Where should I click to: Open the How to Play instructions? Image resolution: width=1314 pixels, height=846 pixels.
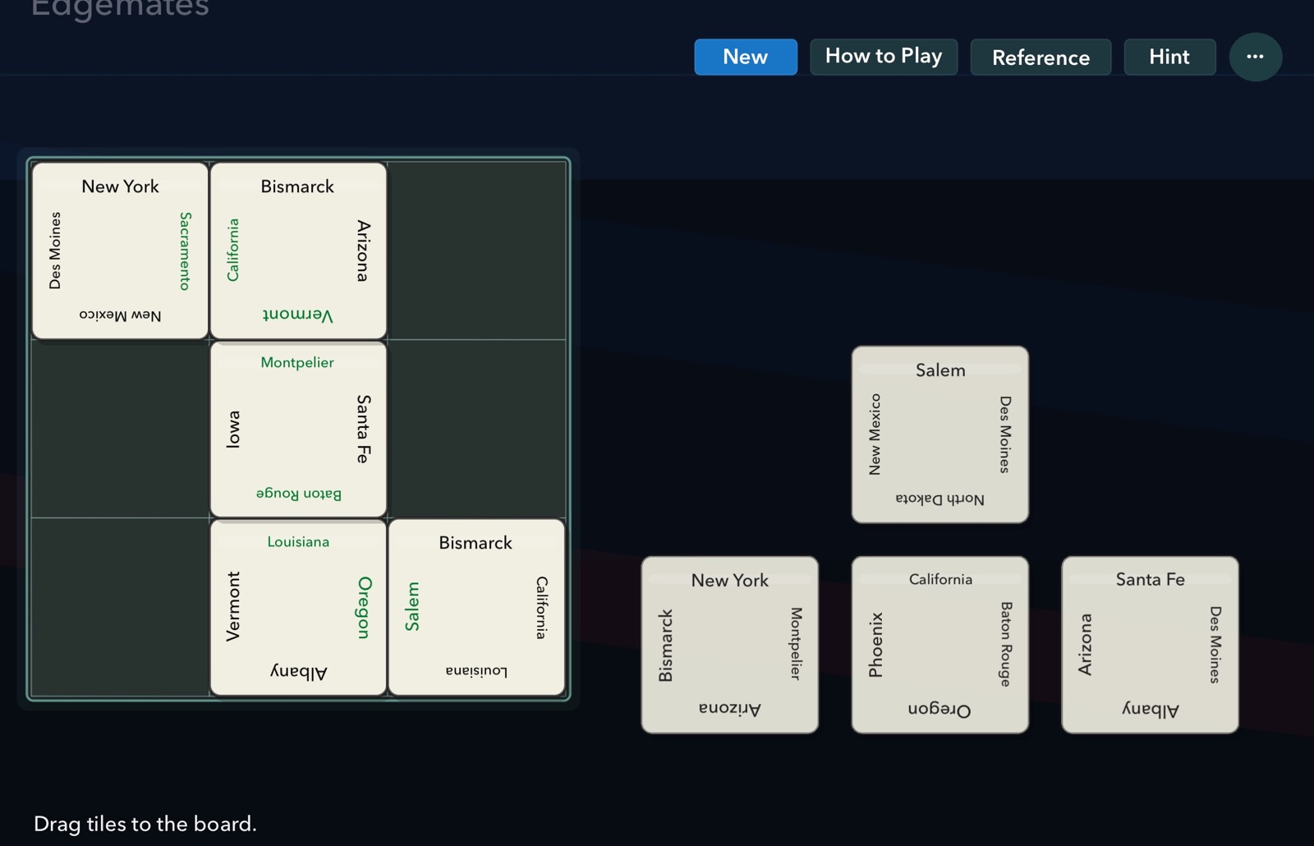[883, 57]
